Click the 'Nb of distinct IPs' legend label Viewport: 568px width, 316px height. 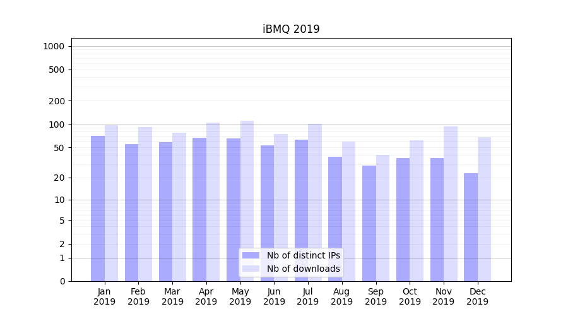(x=303, y=255)
